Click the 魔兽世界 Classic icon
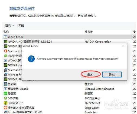This screenshot has height=114, width=137. point(5,89)
